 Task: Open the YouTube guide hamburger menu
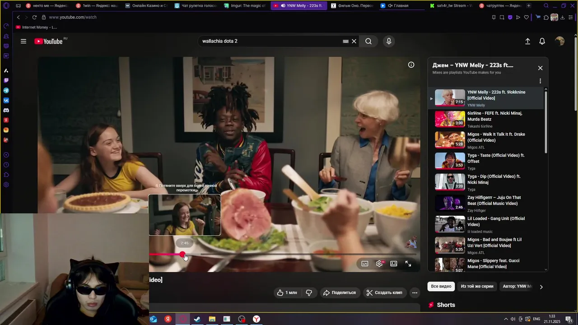point(23,41)
